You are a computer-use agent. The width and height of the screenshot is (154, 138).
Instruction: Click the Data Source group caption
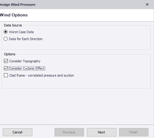[13, 25]
